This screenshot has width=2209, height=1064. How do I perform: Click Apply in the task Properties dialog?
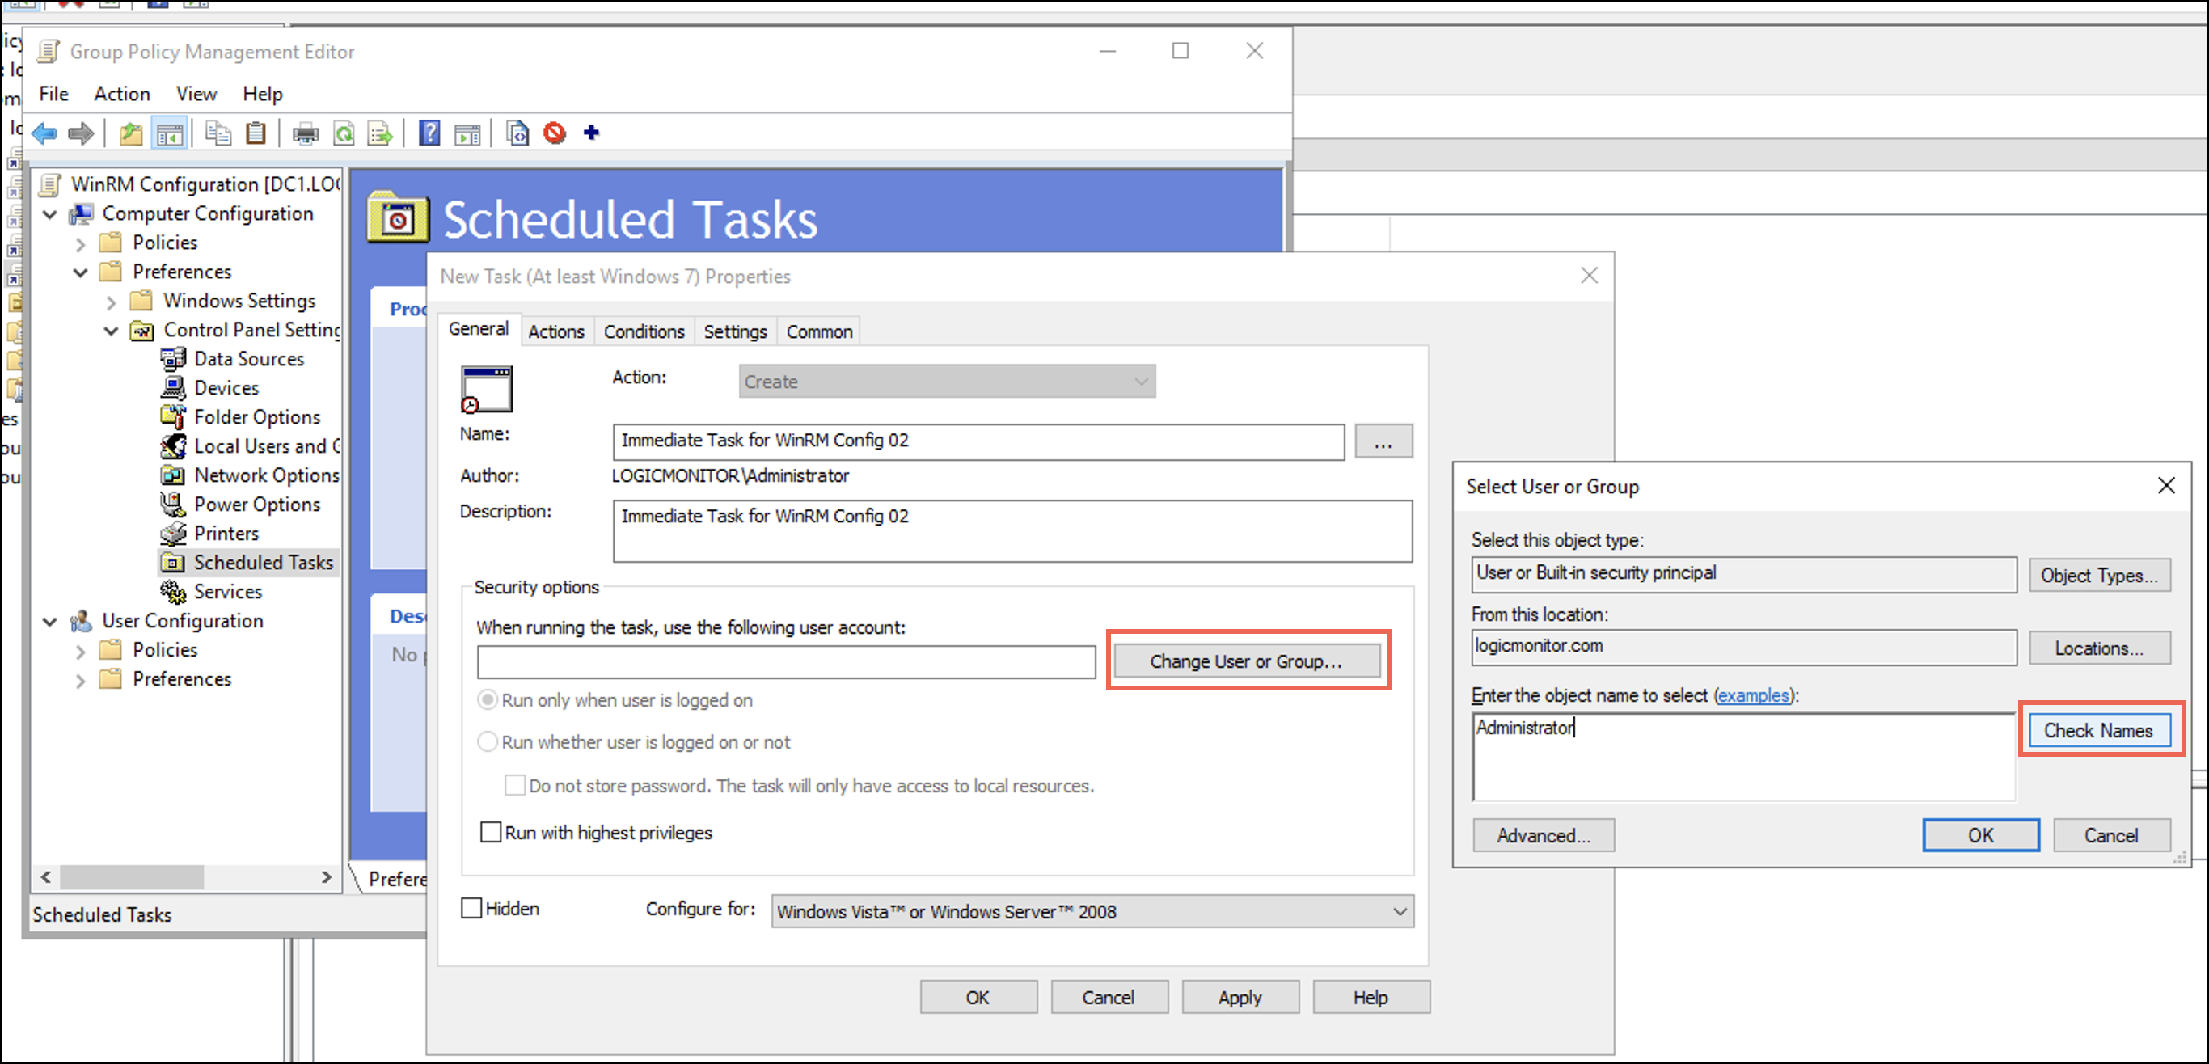pos(1240,997)
